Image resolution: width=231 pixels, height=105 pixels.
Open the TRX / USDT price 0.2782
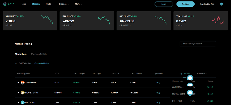[x=181, y=21]
